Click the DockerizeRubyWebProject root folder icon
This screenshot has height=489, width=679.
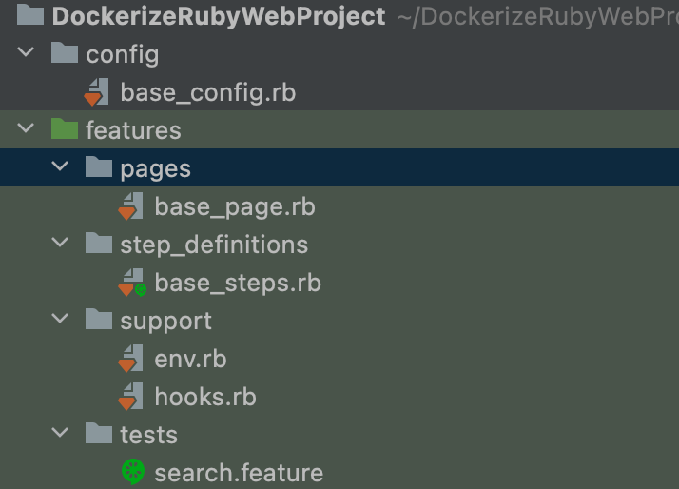point(29,14)
